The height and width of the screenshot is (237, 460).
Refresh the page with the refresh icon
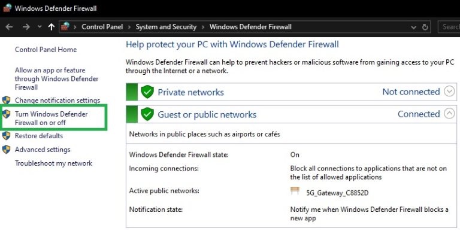(425, 28)
